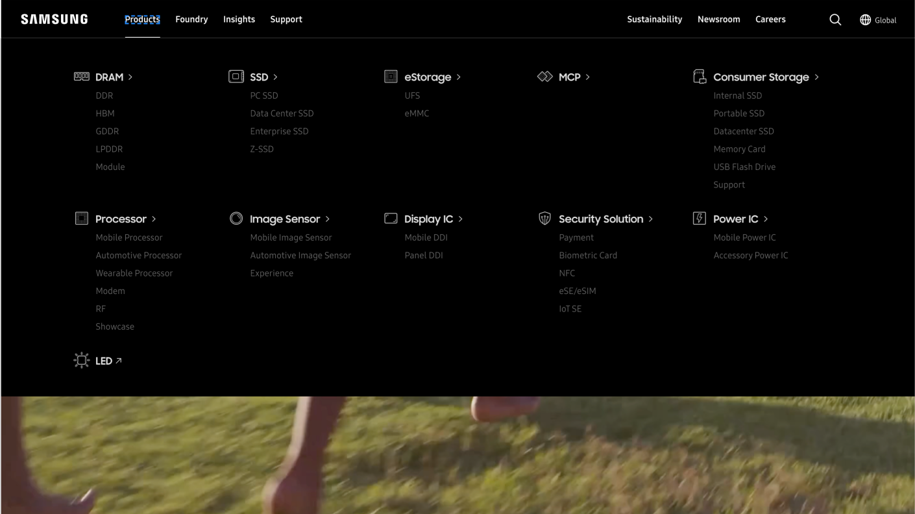Select the Support menu item
Screen dimensions: 915x514
tap(286, 19)
